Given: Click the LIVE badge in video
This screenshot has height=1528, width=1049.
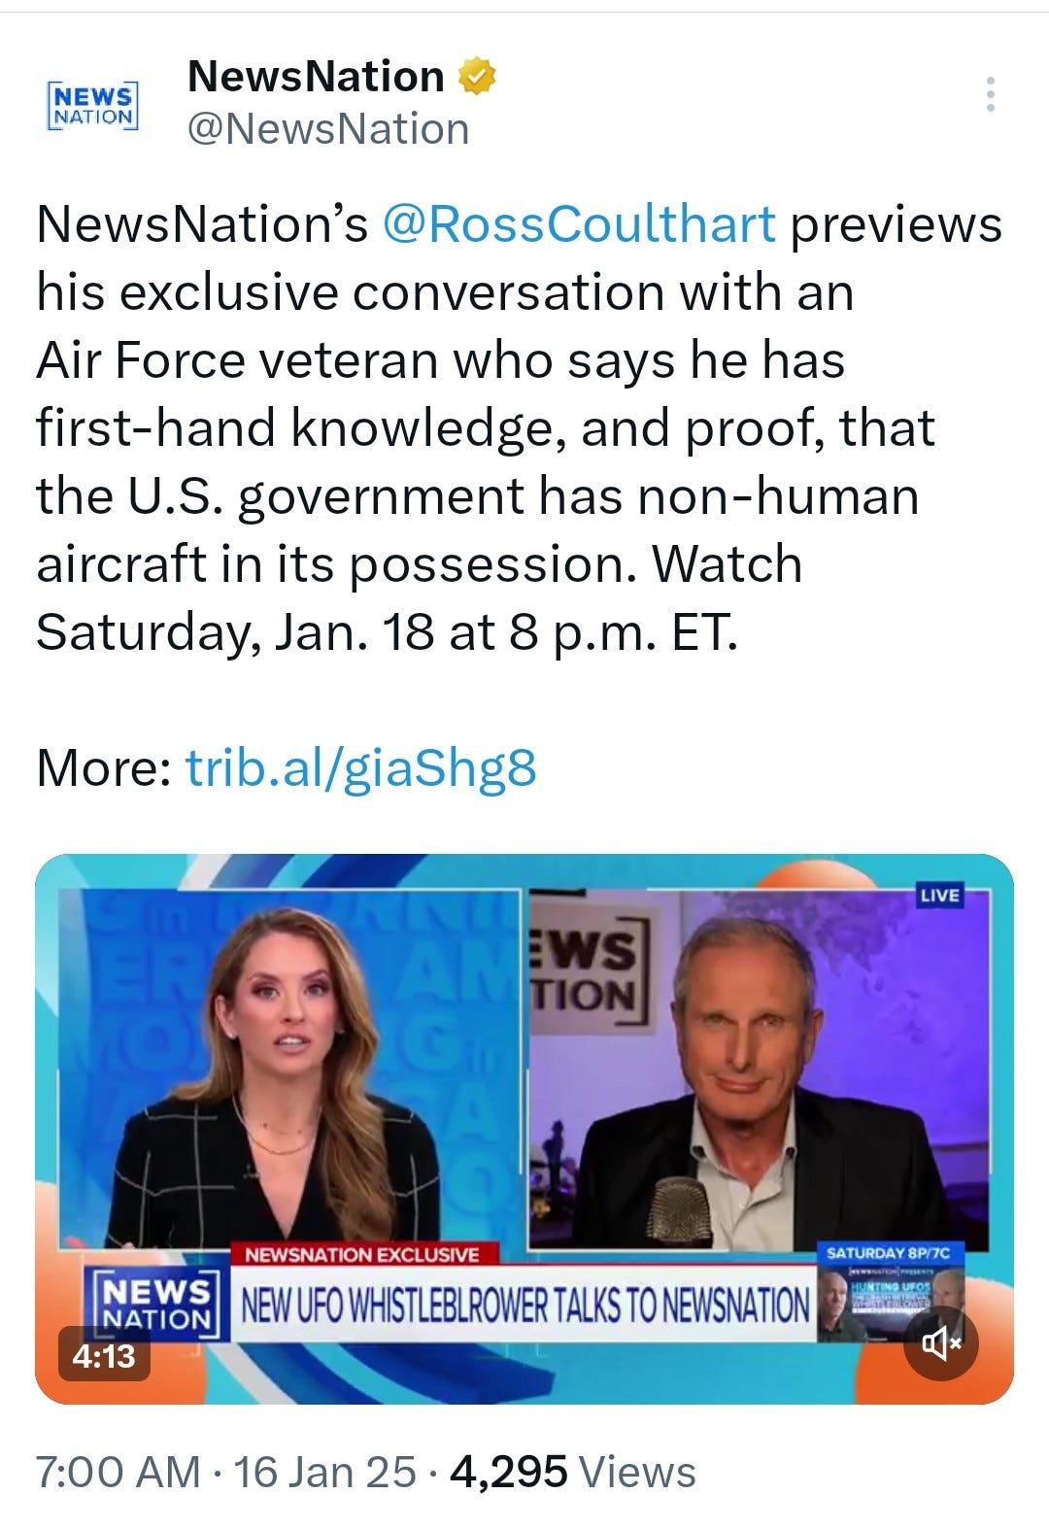Looking at the screenshot, I should pyautogui.click(x=939, y=895).
